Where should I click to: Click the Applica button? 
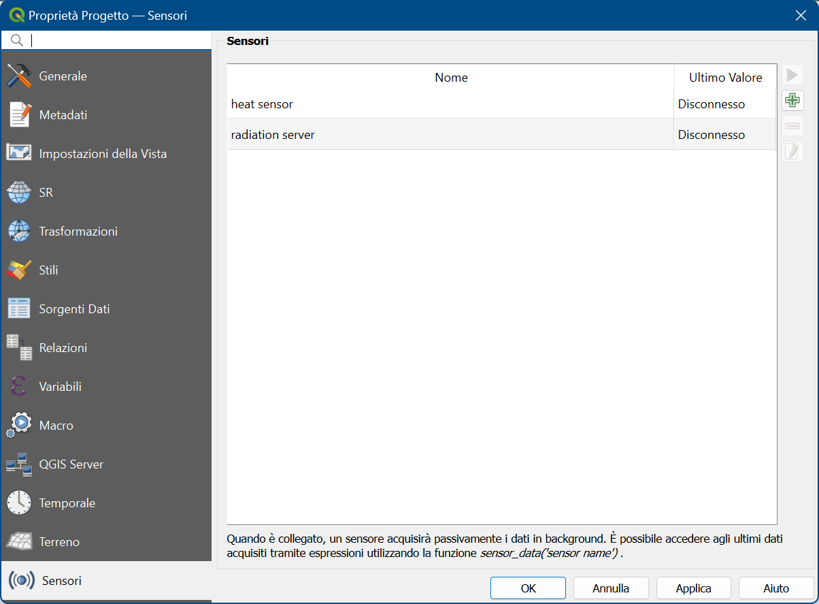click(694, 588)
